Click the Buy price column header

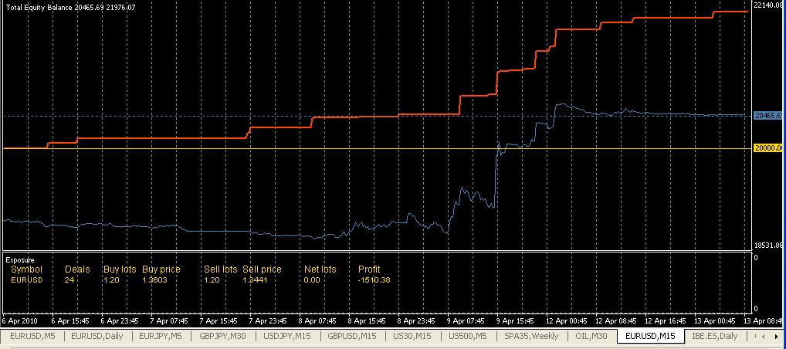(x=161, y=269)
